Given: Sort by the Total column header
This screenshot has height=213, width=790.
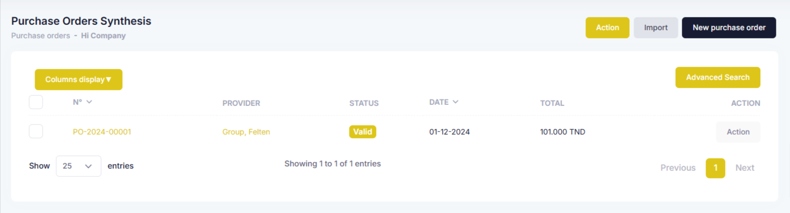Looking at the screenshot, I should pyautogui.click(x=552, y=103).
